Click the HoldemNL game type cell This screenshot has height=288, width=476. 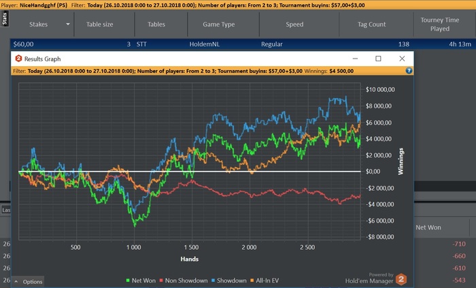(204, 44)
